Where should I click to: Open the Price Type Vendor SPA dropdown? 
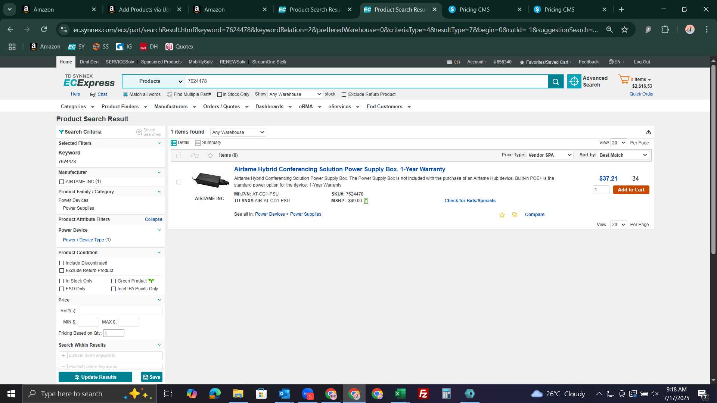tap(550, 155)
